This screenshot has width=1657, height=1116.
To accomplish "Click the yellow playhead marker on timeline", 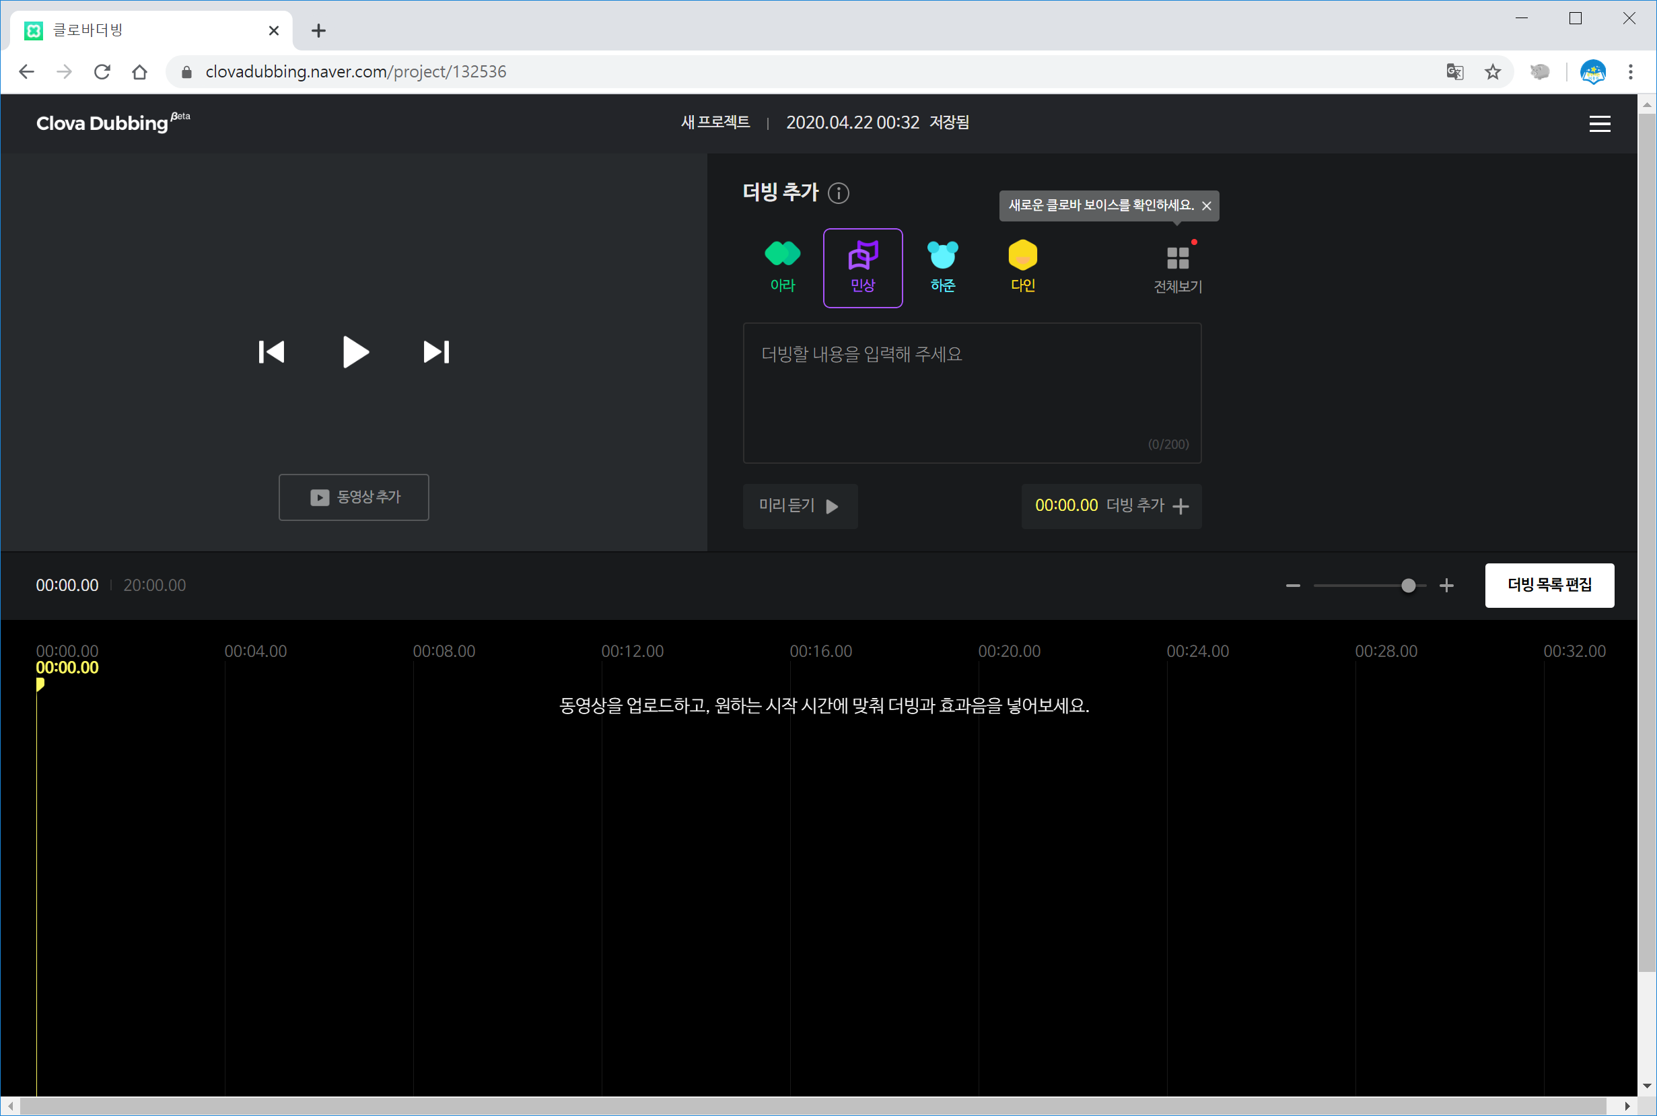I will tap(40, 684).
